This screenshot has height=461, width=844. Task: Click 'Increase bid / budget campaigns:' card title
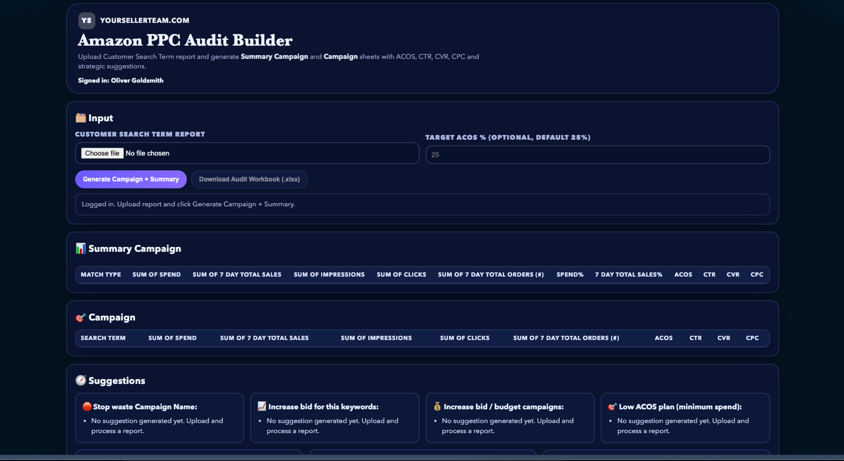[x=504, y=407]
